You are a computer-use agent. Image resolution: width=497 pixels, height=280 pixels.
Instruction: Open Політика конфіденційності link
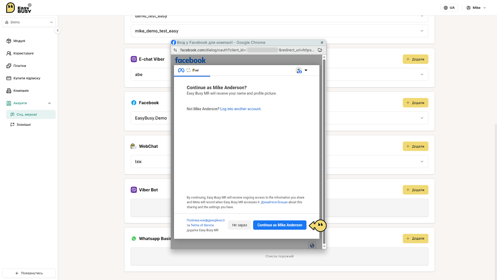(x=206, y=220)
